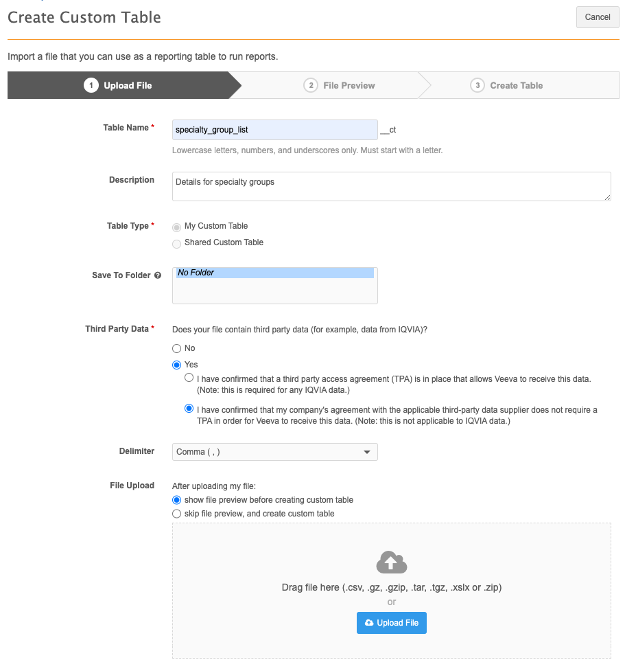
Task: Click the Table Name input field
Action: point(274,129)
